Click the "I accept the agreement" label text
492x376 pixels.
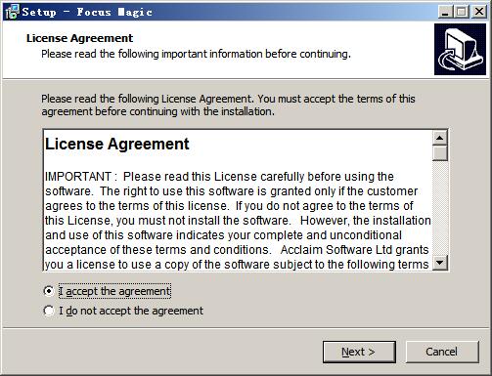point(114,291)
